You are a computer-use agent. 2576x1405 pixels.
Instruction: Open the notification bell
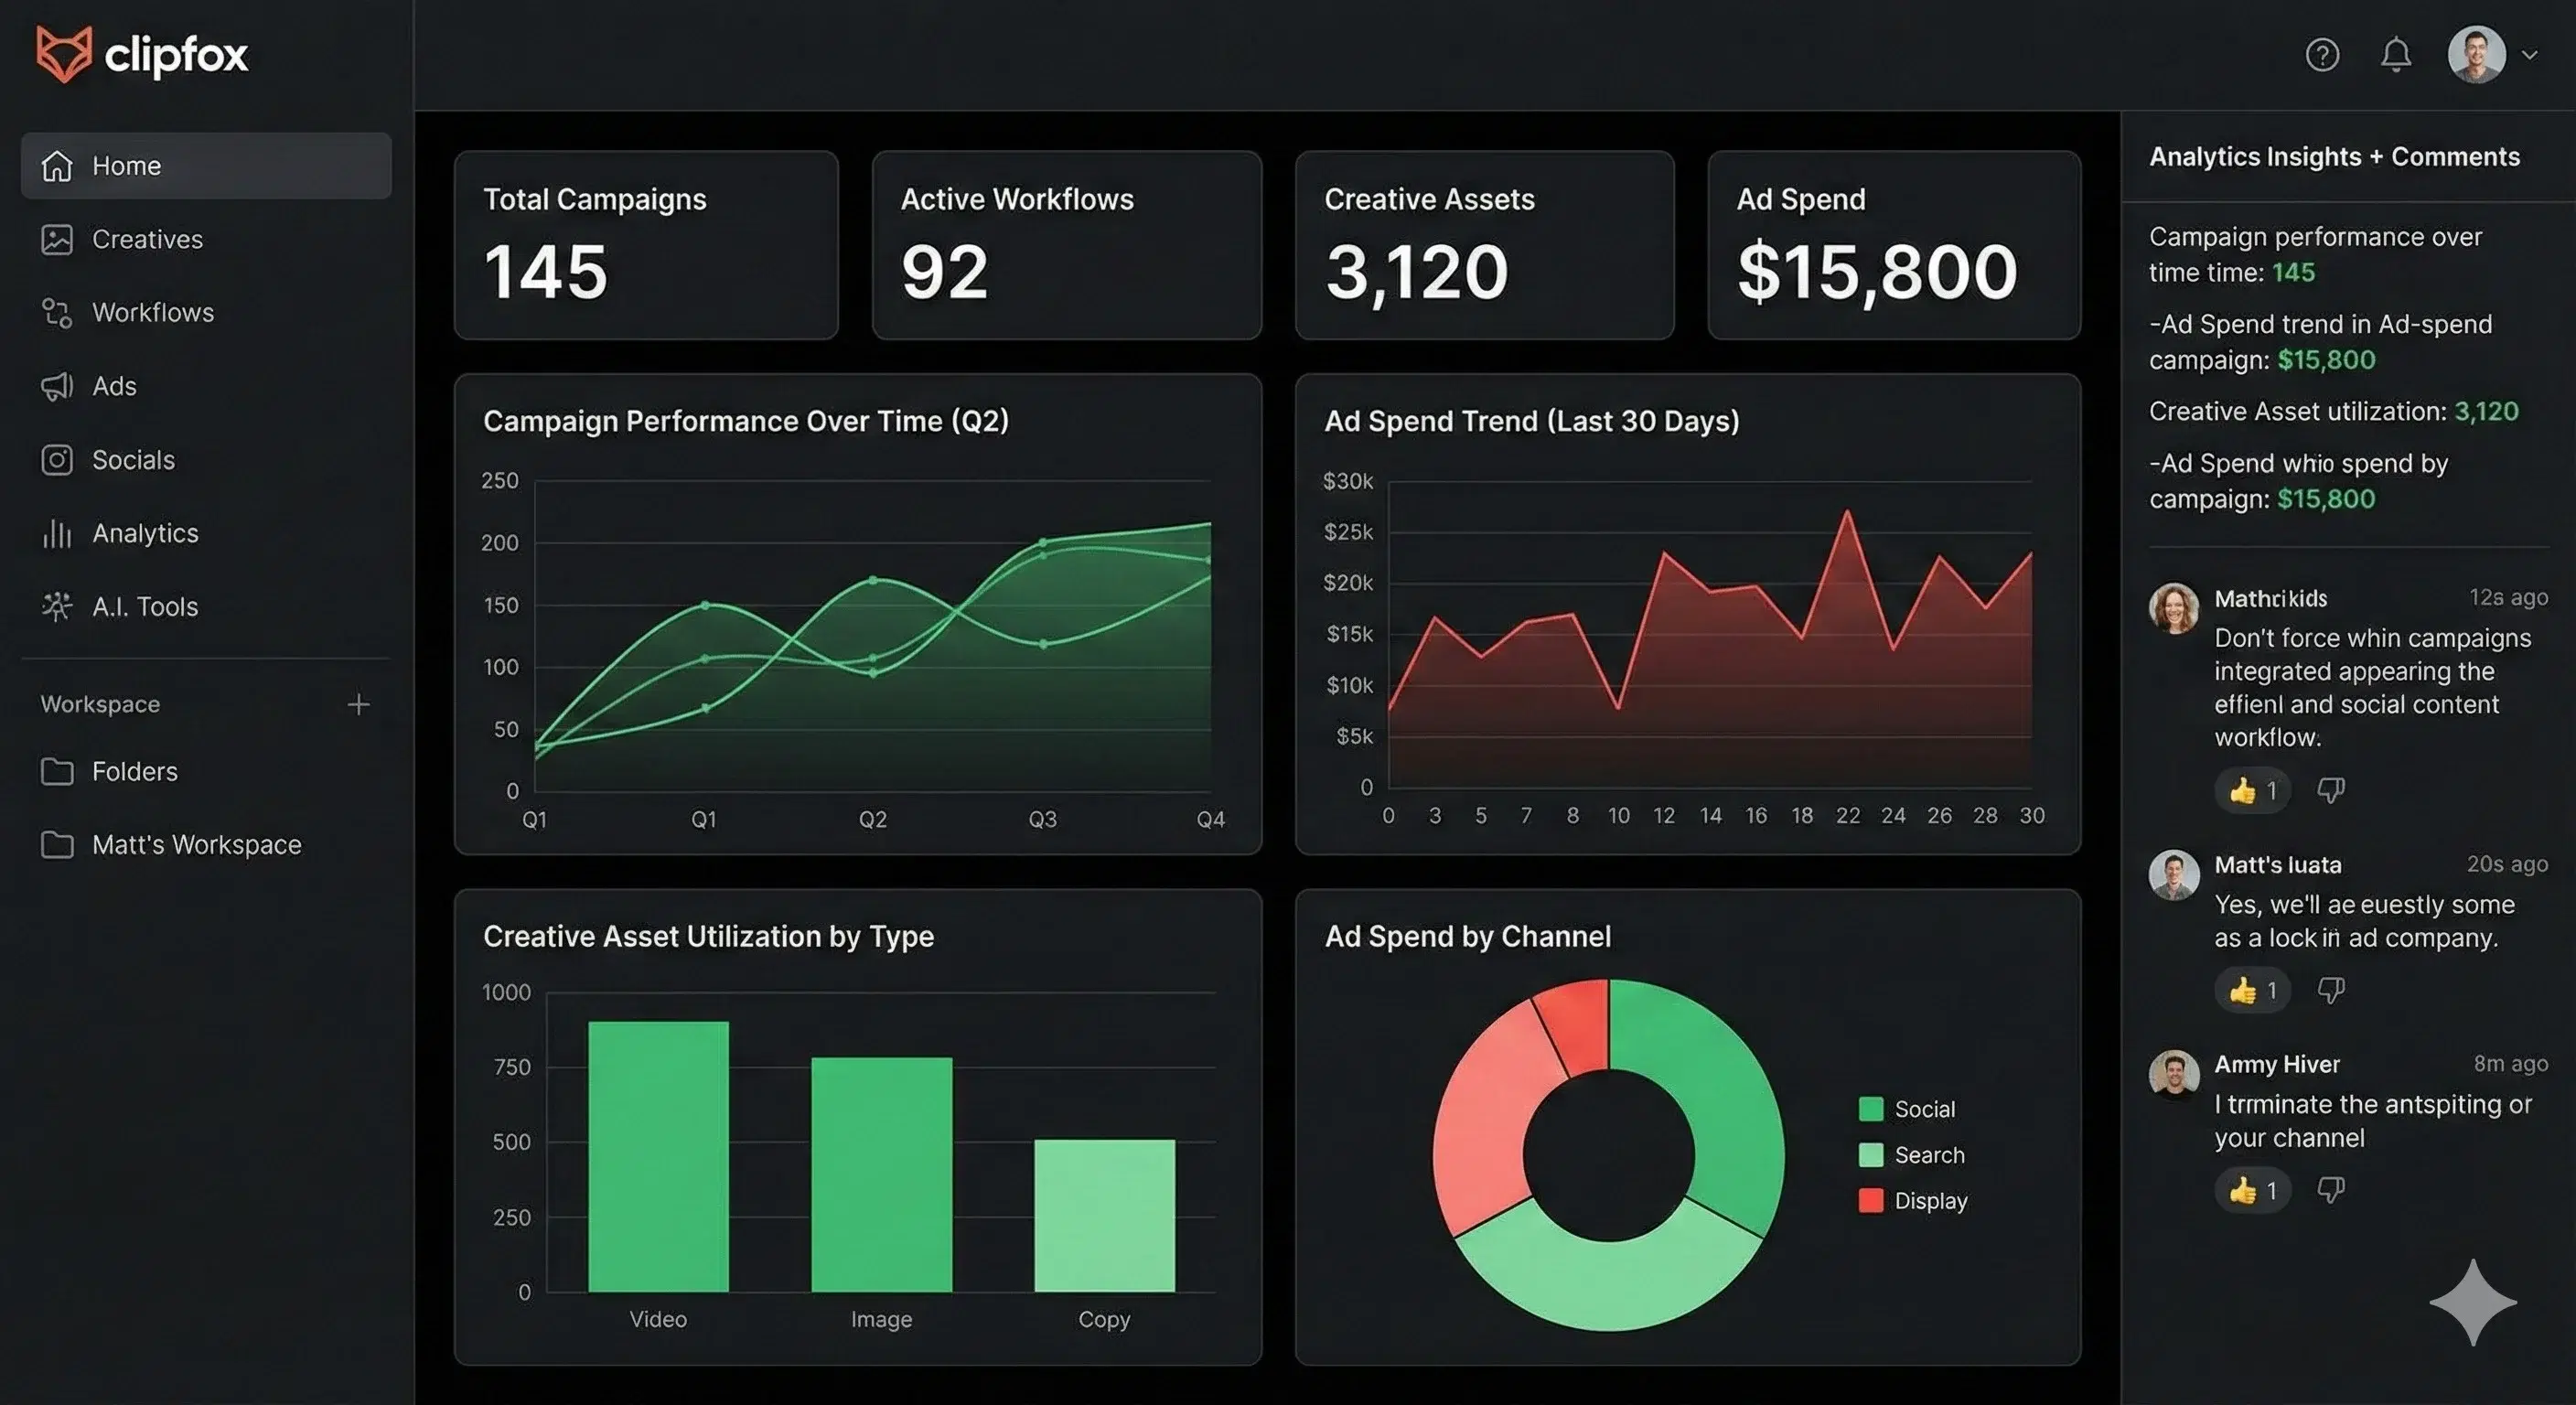[x=2397, y=55]
